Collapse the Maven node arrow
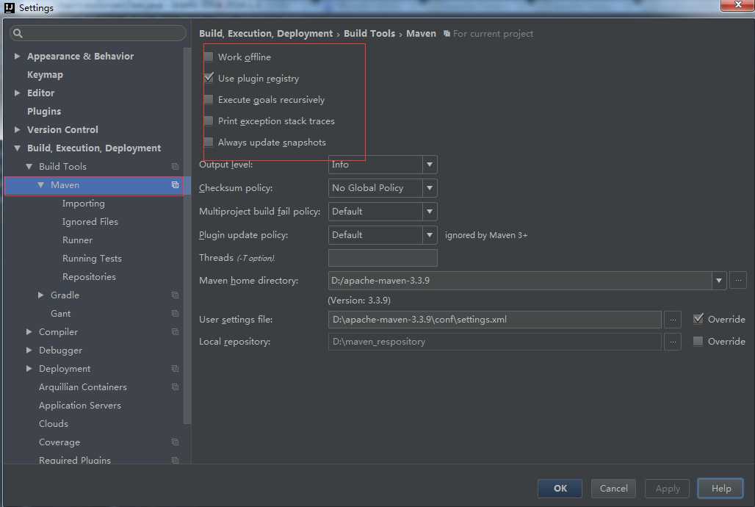The width and height of the screenshot is (755, 507). (41, 185)
